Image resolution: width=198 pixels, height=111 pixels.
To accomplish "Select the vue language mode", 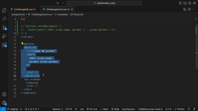I will click(x=82, y=109).
